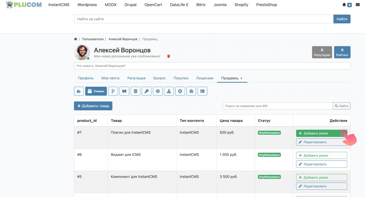Open the ID card section icon
Viewport: 365px width, 197px height.
(203, 91)
